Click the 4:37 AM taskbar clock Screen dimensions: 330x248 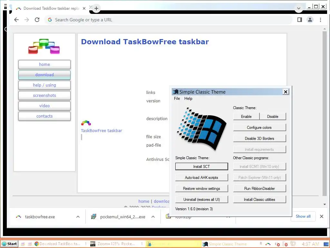click(x=310, y=244)
